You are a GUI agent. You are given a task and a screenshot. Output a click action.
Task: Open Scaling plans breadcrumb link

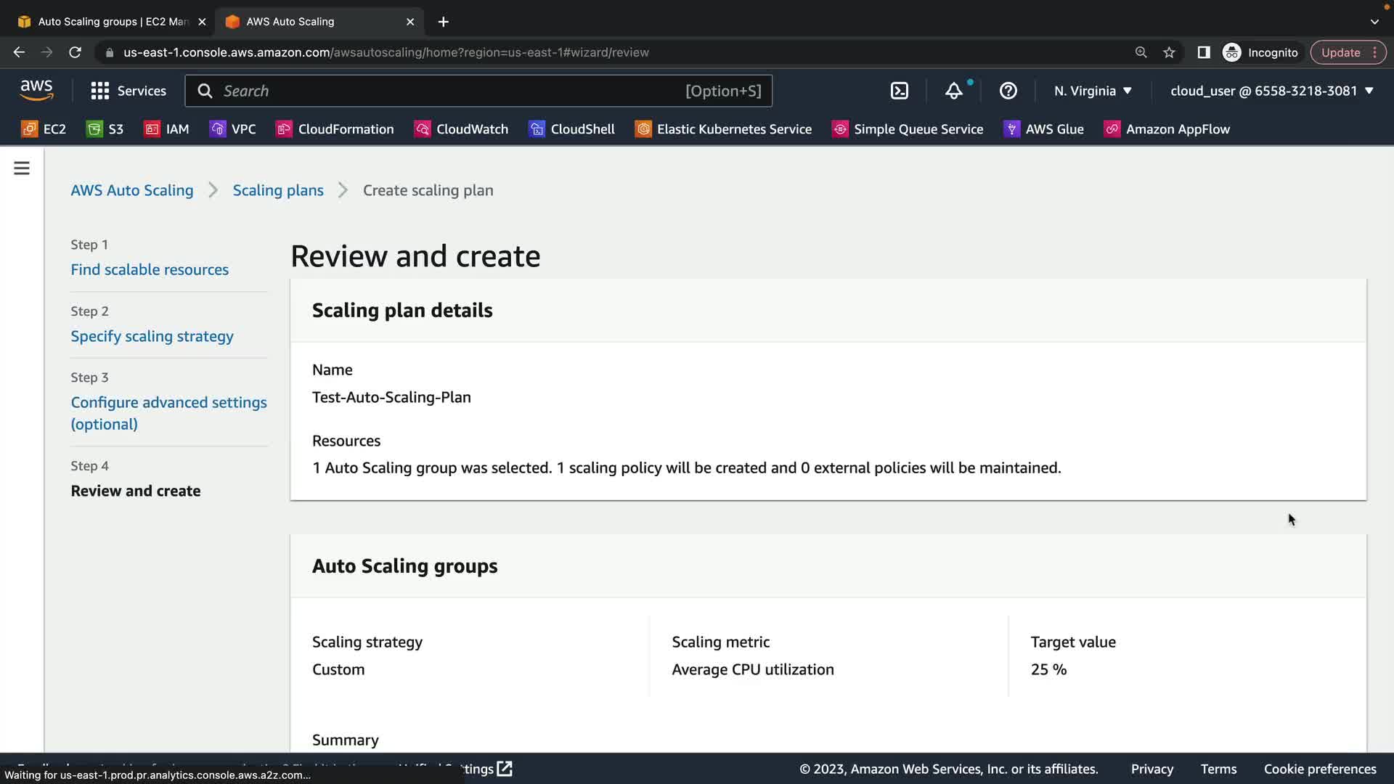[x=278, y=190]
